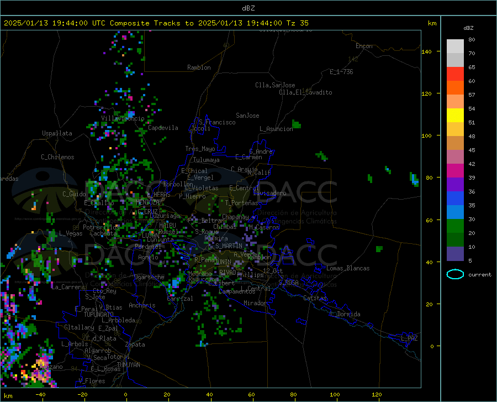
Task: Click the 'Anchoris' map label
Action: point(142,306)
